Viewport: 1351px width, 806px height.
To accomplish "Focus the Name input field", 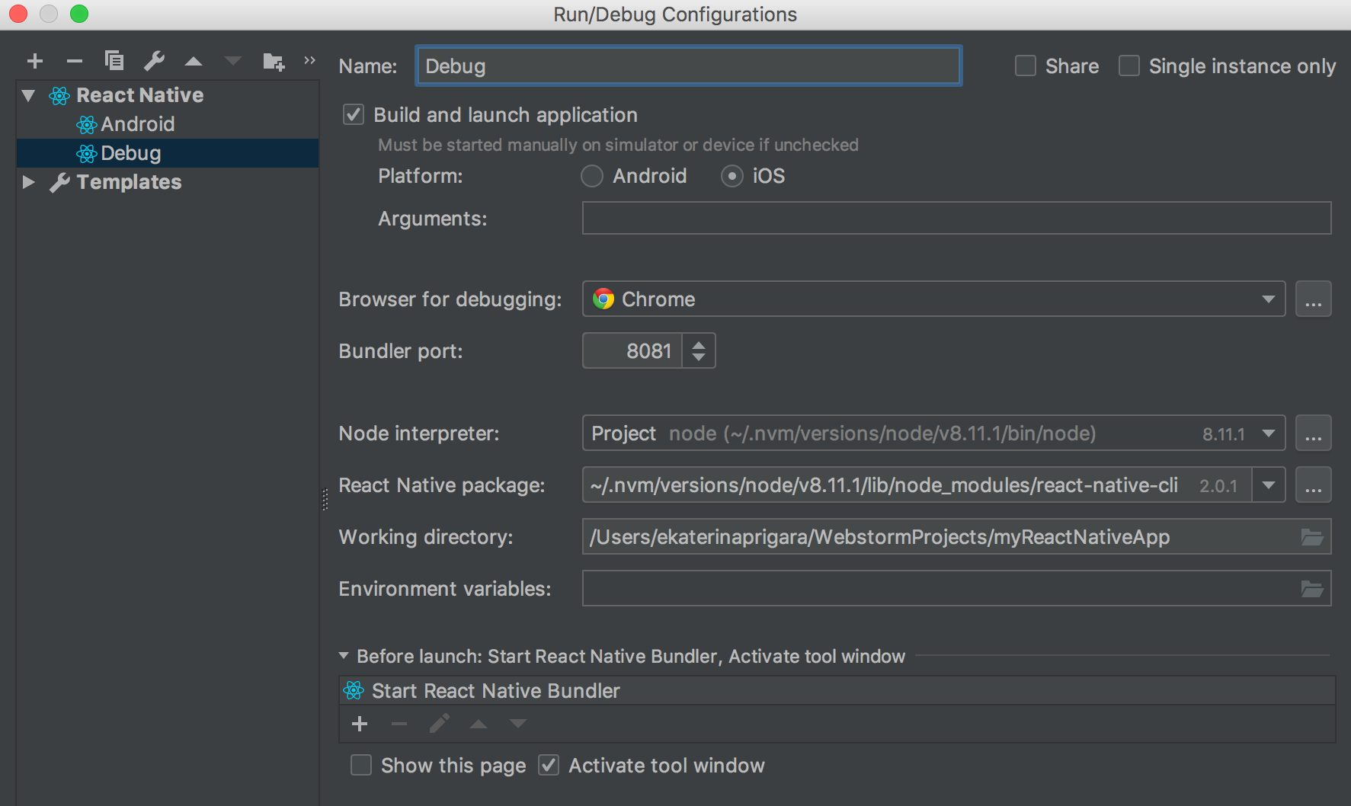I will 689,66.
